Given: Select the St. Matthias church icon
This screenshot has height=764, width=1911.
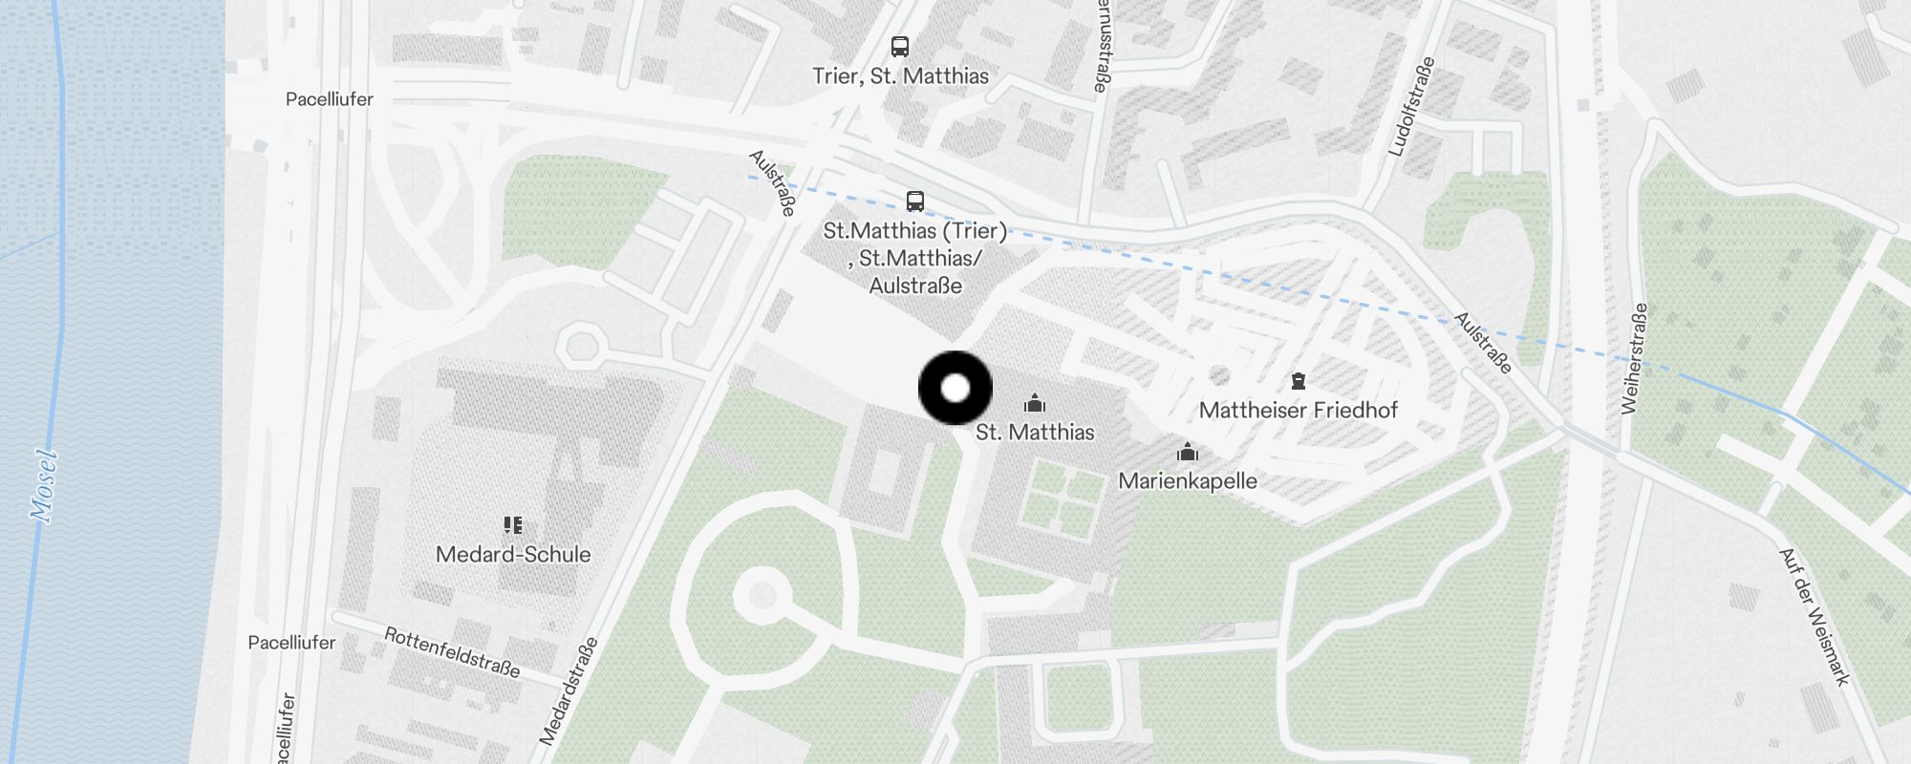Looking at the screenshot, I should (1035, 403).
